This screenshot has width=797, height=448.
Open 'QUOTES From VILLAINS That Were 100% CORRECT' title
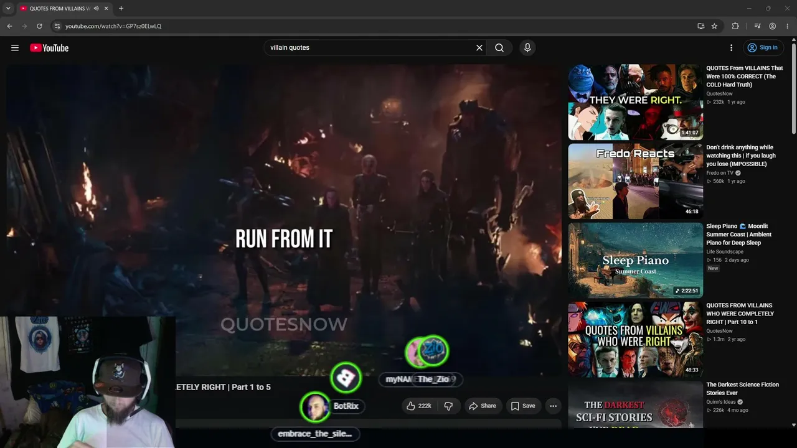(745, 77)
